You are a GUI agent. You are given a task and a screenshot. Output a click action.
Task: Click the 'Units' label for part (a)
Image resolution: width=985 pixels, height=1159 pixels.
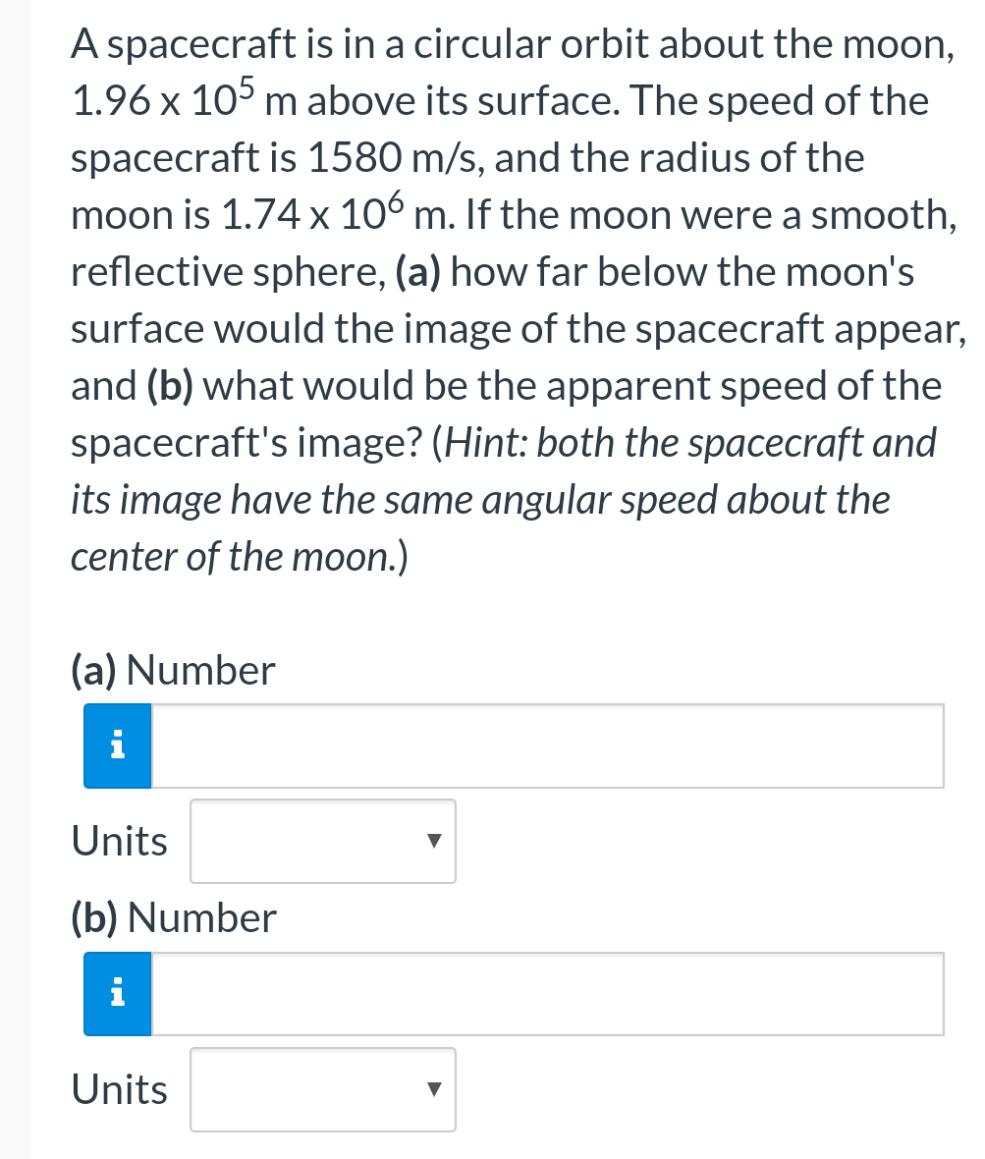[x=119, y=841]
